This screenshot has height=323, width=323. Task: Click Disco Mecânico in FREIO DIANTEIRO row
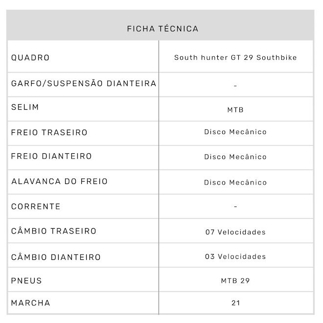[235, 157]
